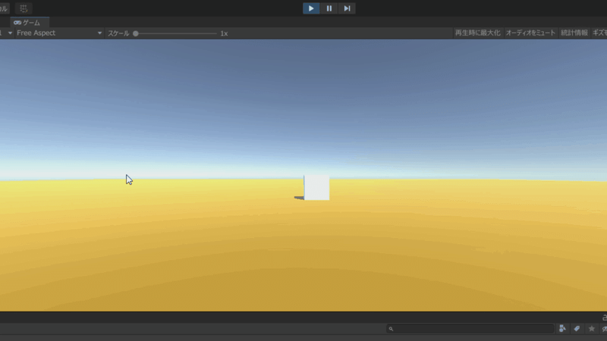Screen dimensions: 607x341
Task: Click the favorites star icon
Action: (592, 329)
